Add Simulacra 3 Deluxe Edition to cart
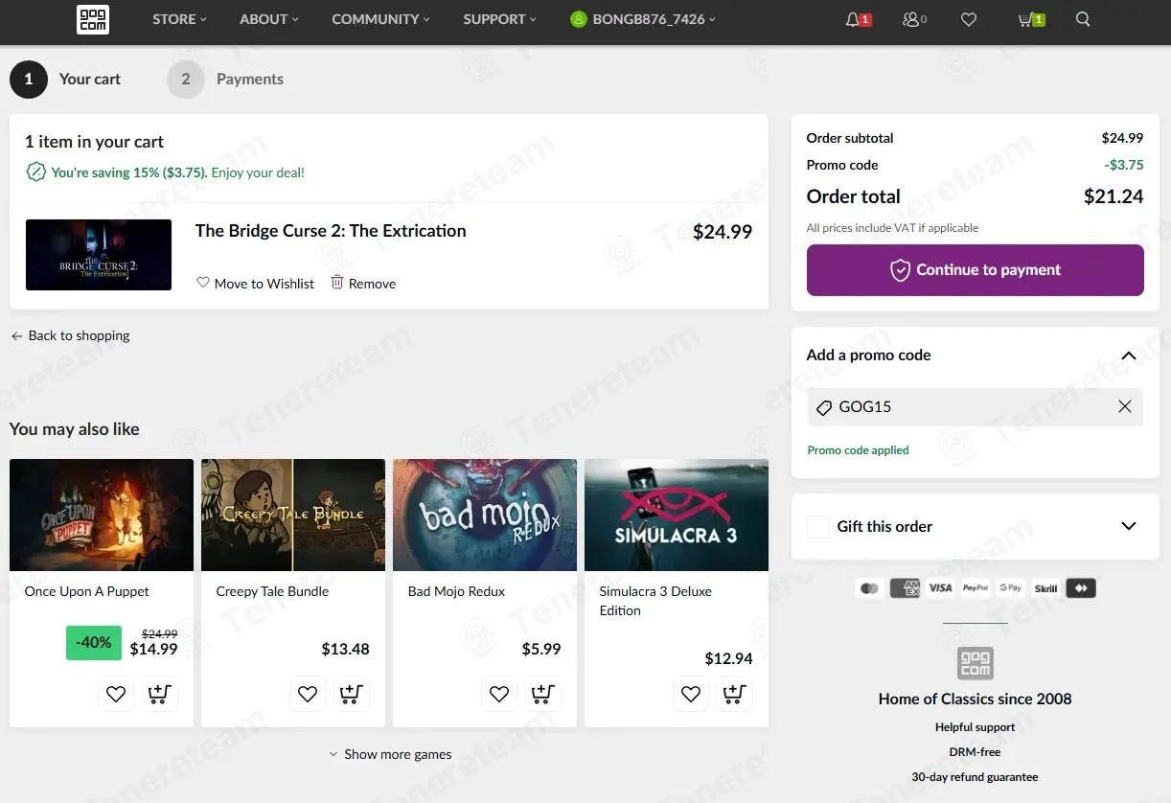The width and height of the screenshot is (1171, 803). [735, 694]
